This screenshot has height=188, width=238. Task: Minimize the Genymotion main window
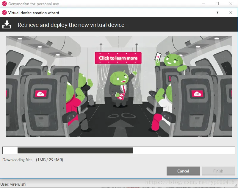(x=204, y=4)
